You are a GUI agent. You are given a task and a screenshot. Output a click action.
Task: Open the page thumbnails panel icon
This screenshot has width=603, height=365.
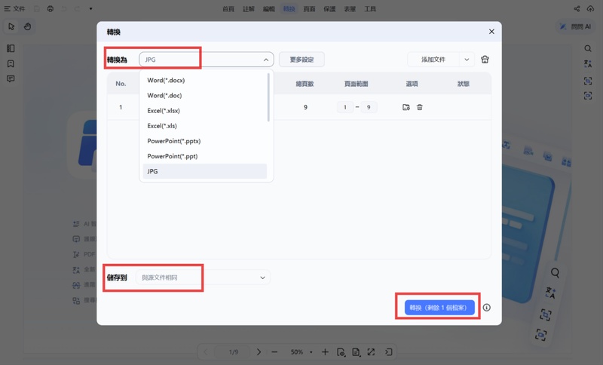tap(11, 48)
